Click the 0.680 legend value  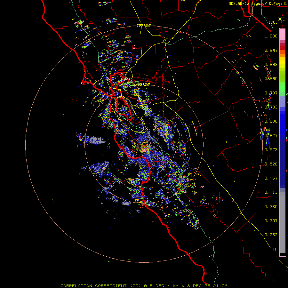(271, 121)
